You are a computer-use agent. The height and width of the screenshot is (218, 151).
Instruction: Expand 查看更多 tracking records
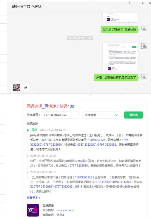tap(33, 198)
